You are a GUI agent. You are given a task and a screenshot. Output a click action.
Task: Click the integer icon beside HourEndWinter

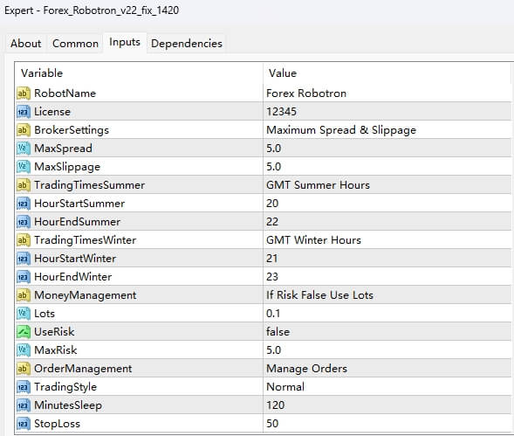coord(24,277)
